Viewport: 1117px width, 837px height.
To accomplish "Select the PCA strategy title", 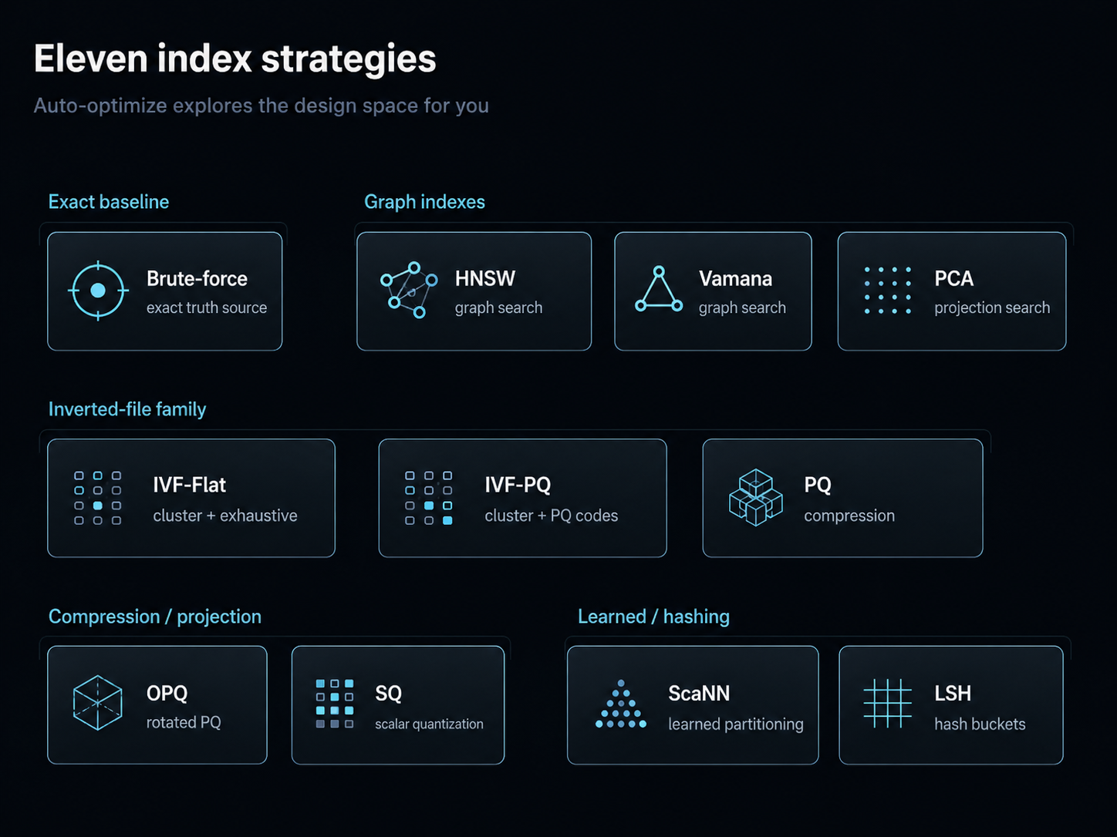I will (x=954, y=278).
